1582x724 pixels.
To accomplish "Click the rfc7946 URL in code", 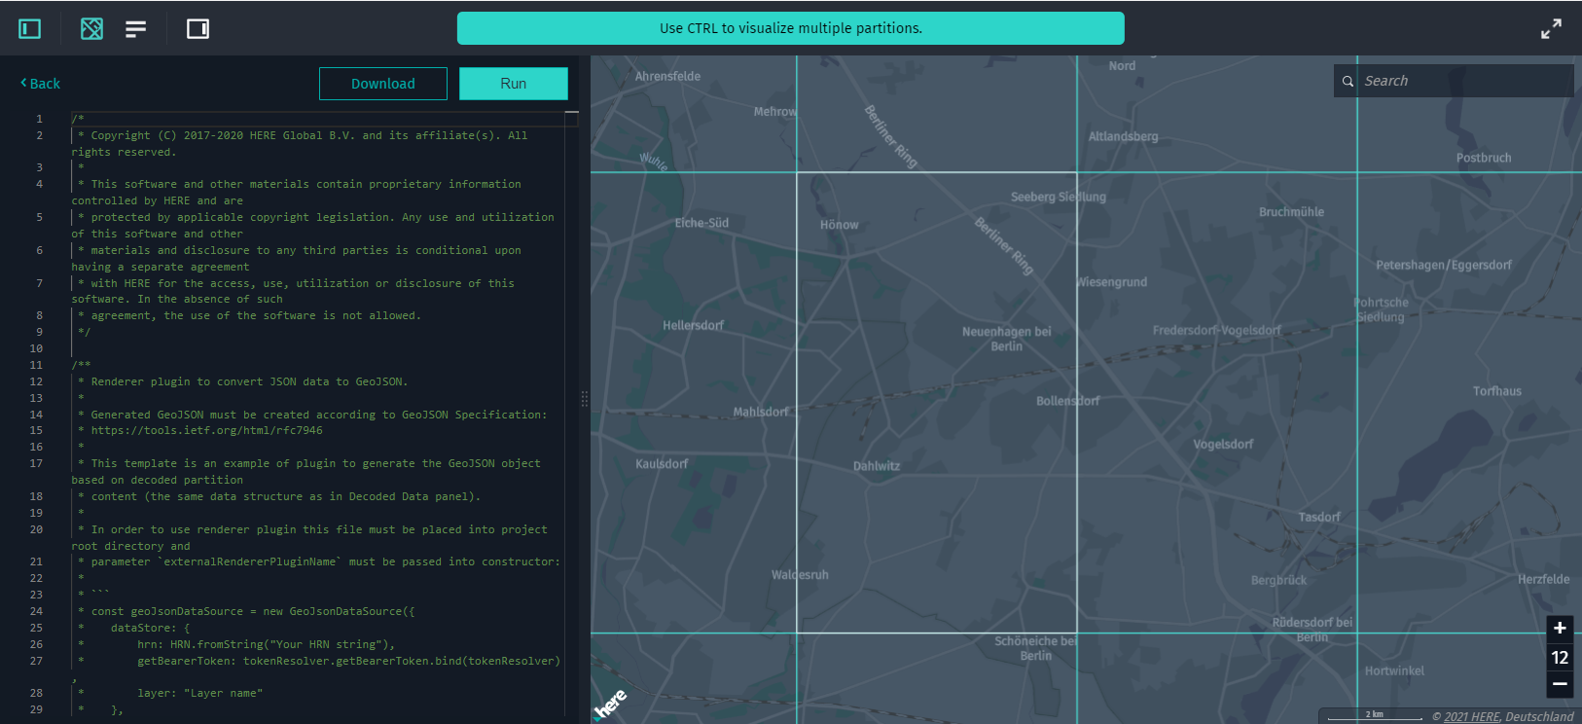I will pos(207,430).
